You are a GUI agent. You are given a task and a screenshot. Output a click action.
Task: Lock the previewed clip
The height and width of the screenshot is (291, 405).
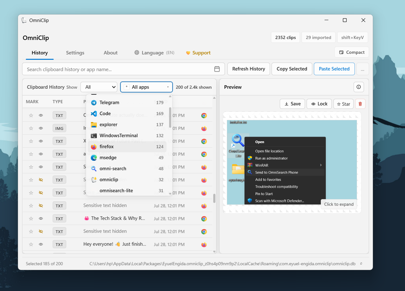[x=319, y=104]
